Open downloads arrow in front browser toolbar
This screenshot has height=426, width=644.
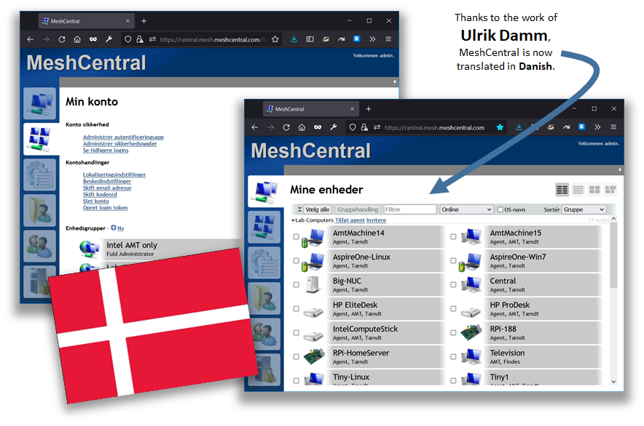click(519, 127)
